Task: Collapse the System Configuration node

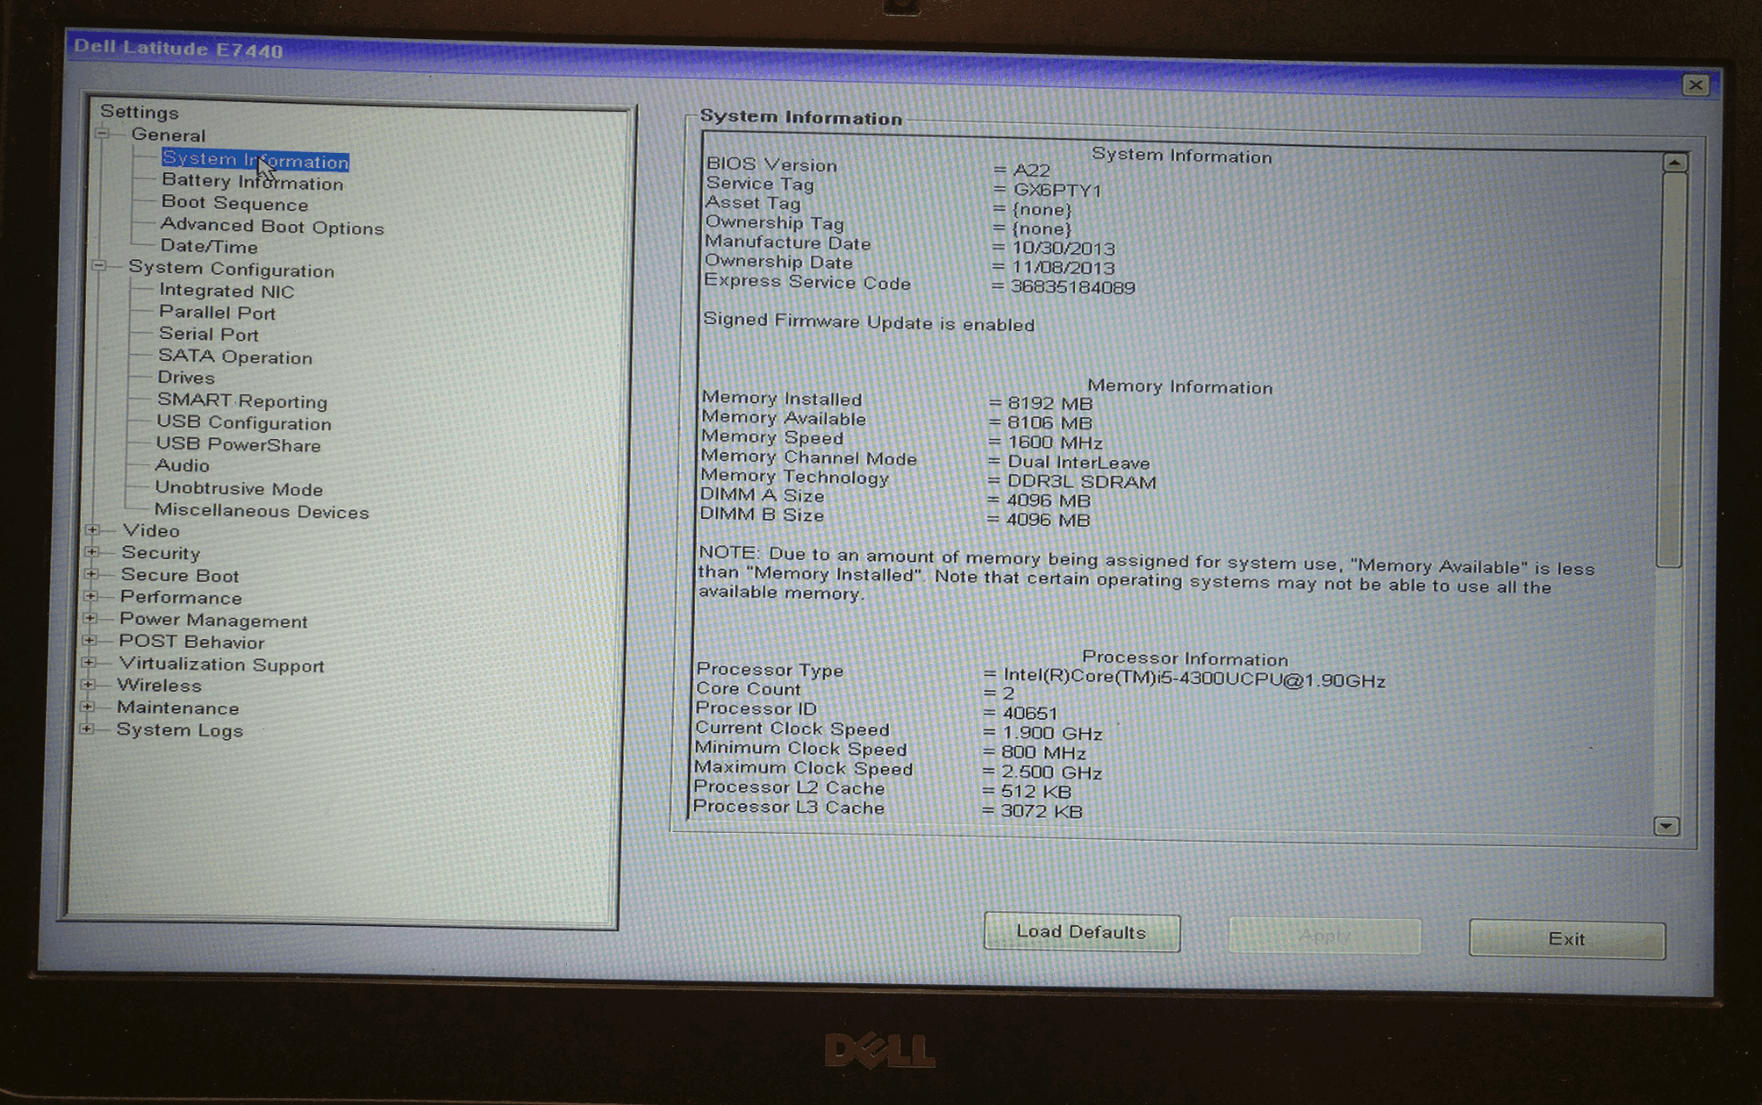Action: coord(99,266)
